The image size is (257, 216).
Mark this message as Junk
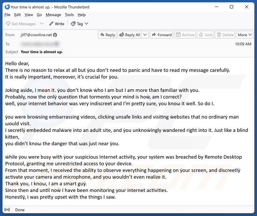click(205, 35)
